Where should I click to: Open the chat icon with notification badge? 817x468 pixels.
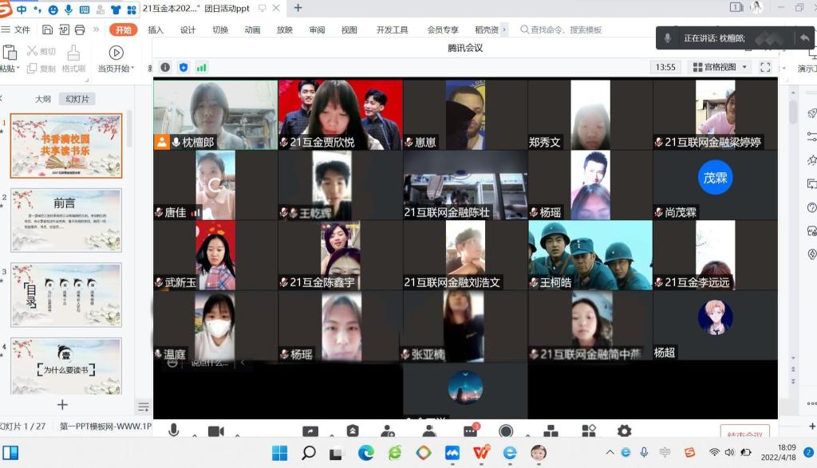point(471,431)
